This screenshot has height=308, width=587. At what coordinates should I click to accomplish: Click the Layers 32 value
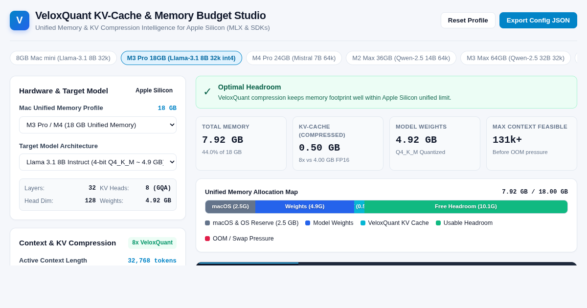pyautogui.click(x=92, y=188)
